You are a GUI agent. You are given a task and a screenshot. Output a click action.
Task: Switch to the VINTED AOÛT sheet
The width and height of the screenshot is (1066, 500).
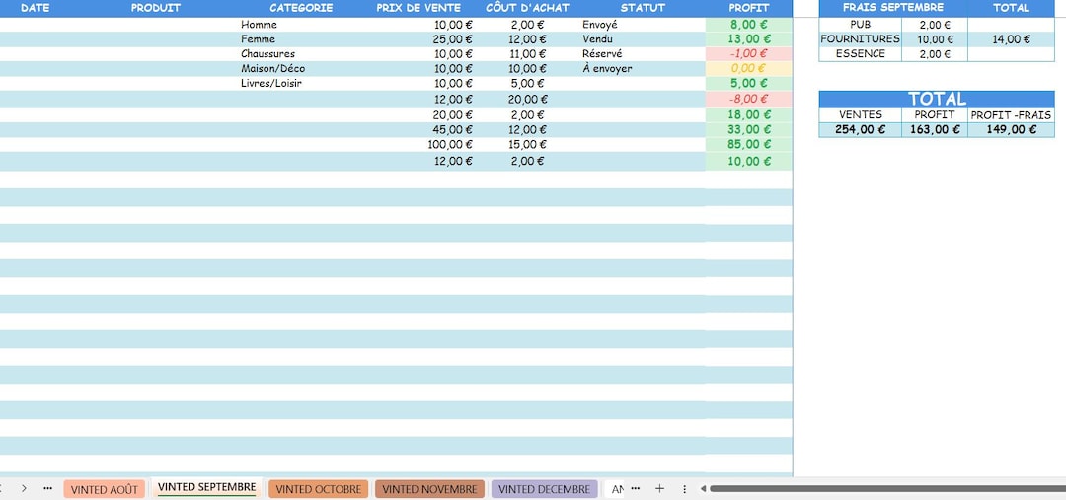pyautogui.click(x=104, y=489)
